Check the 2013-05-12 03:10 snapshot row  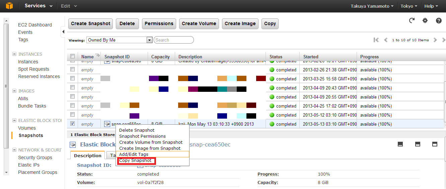72,115
